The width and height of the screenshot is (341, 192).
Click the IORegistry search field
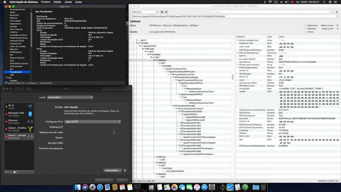pos(270,12)
